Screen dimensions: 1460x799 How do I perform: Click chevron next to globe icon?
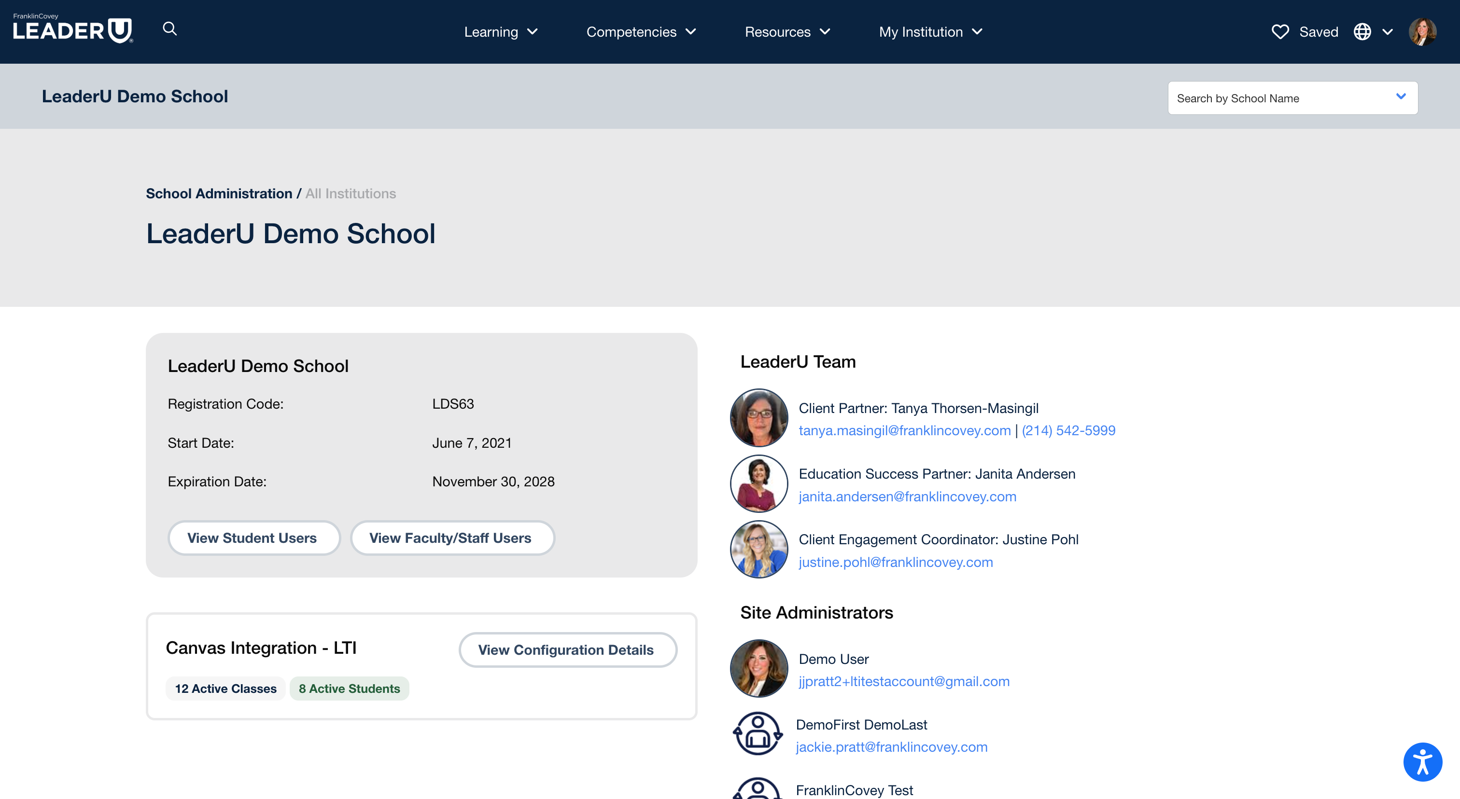point(1388,32)
